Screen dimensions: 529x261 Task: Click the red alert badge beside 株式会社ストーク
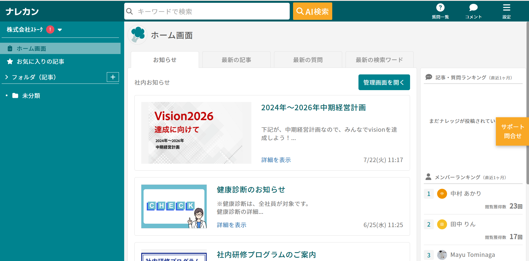point(50,29)
